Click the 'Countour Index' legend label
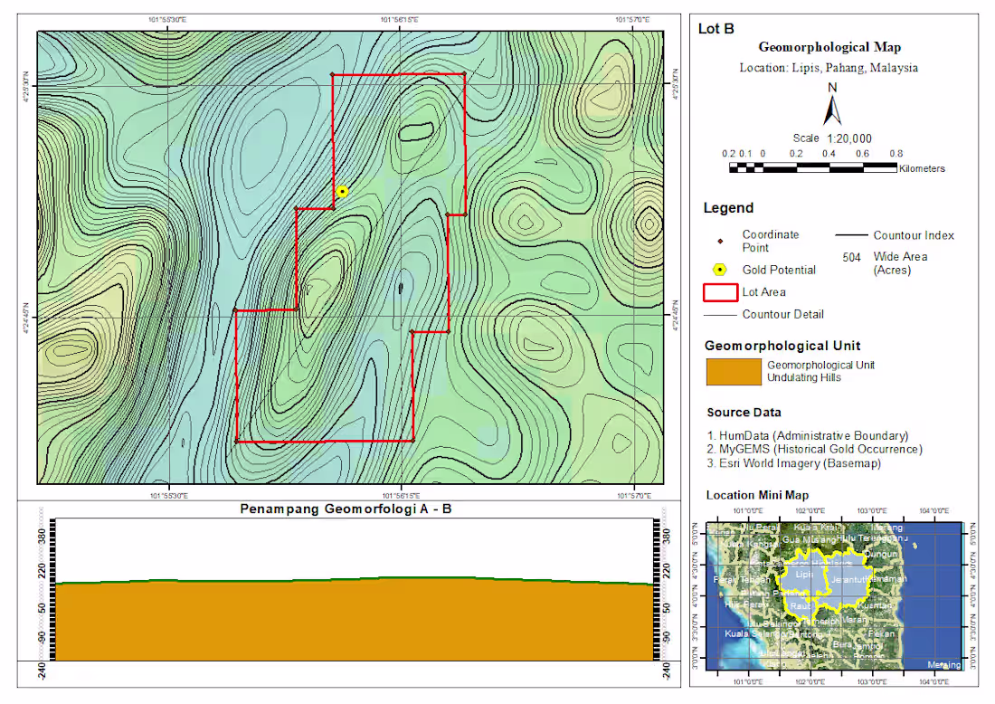The width and height of the screenshot is (995, 704). (914, 235)
